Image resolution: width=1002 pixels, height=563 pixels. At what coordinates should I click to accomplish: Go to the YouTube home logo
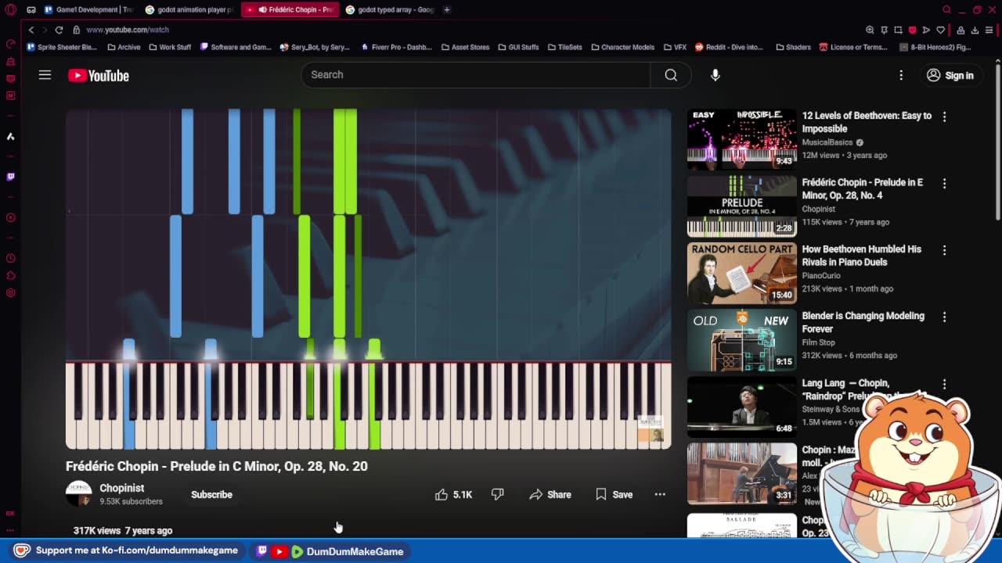pyautogui.click(x=99, y=75)
